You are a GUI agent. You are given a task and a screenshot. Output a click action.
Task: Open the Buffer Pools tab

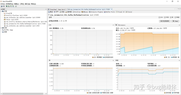(x=109, y=12)
